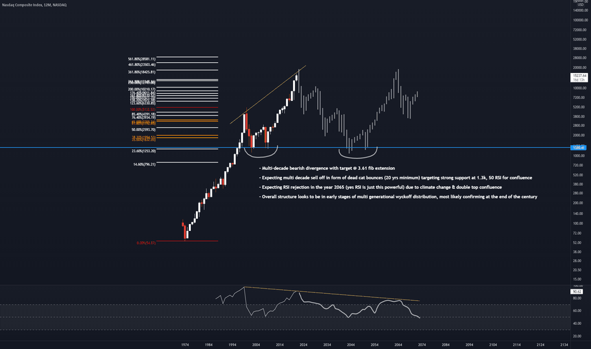591x349 pixels.
Task: Select the 461.80%(23503.46) fib level label
Action: click(x=141, y=65)
